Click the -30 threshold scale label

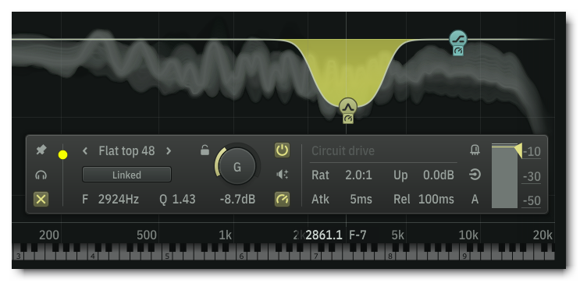click(x=532, y=176)
